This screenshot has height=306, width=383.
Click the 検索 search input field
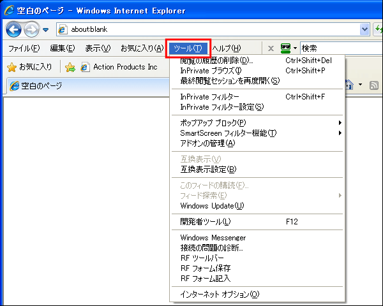342,48
